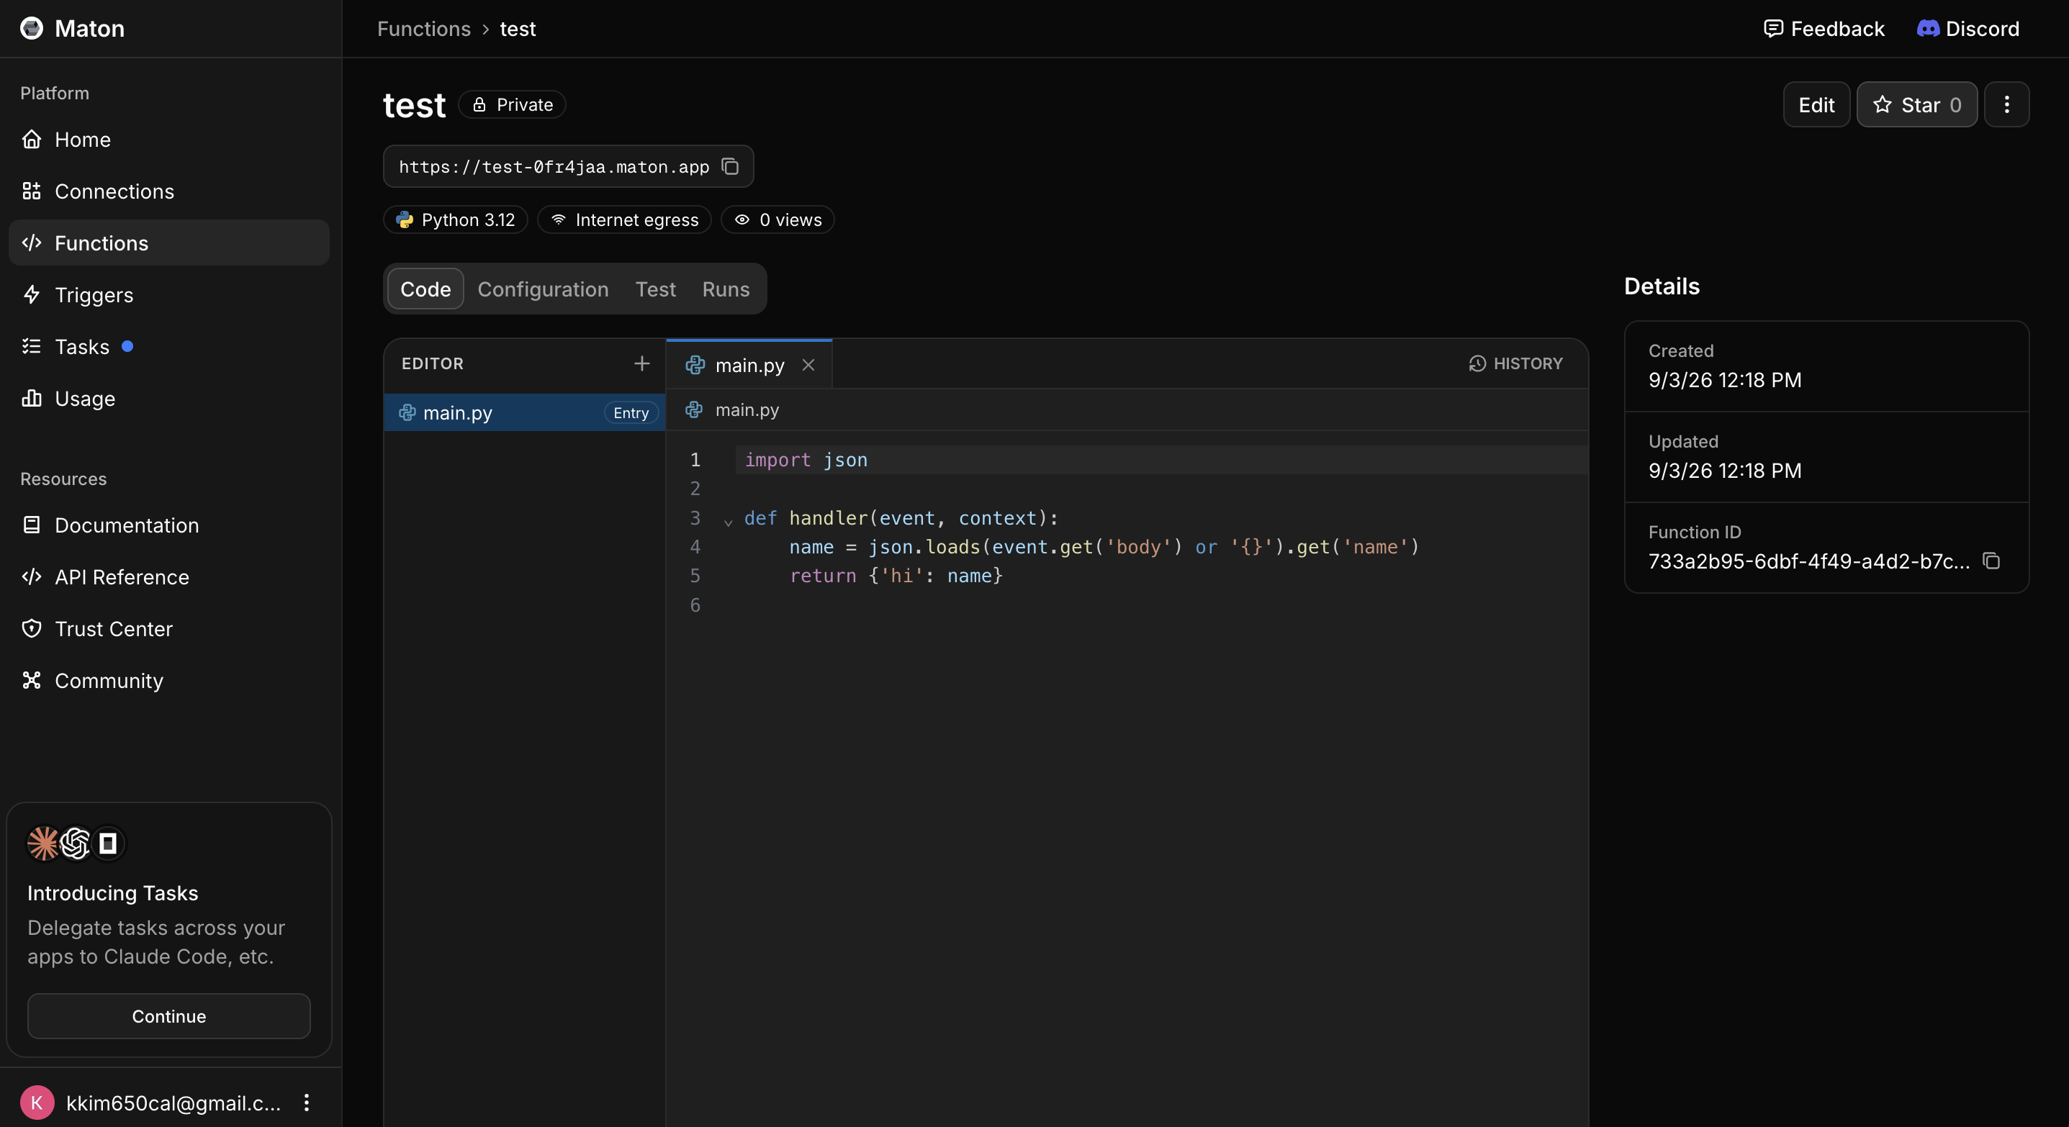The image size is (2069, 1127).
Task: Switch to the Code tab
Action: point(425,289)
